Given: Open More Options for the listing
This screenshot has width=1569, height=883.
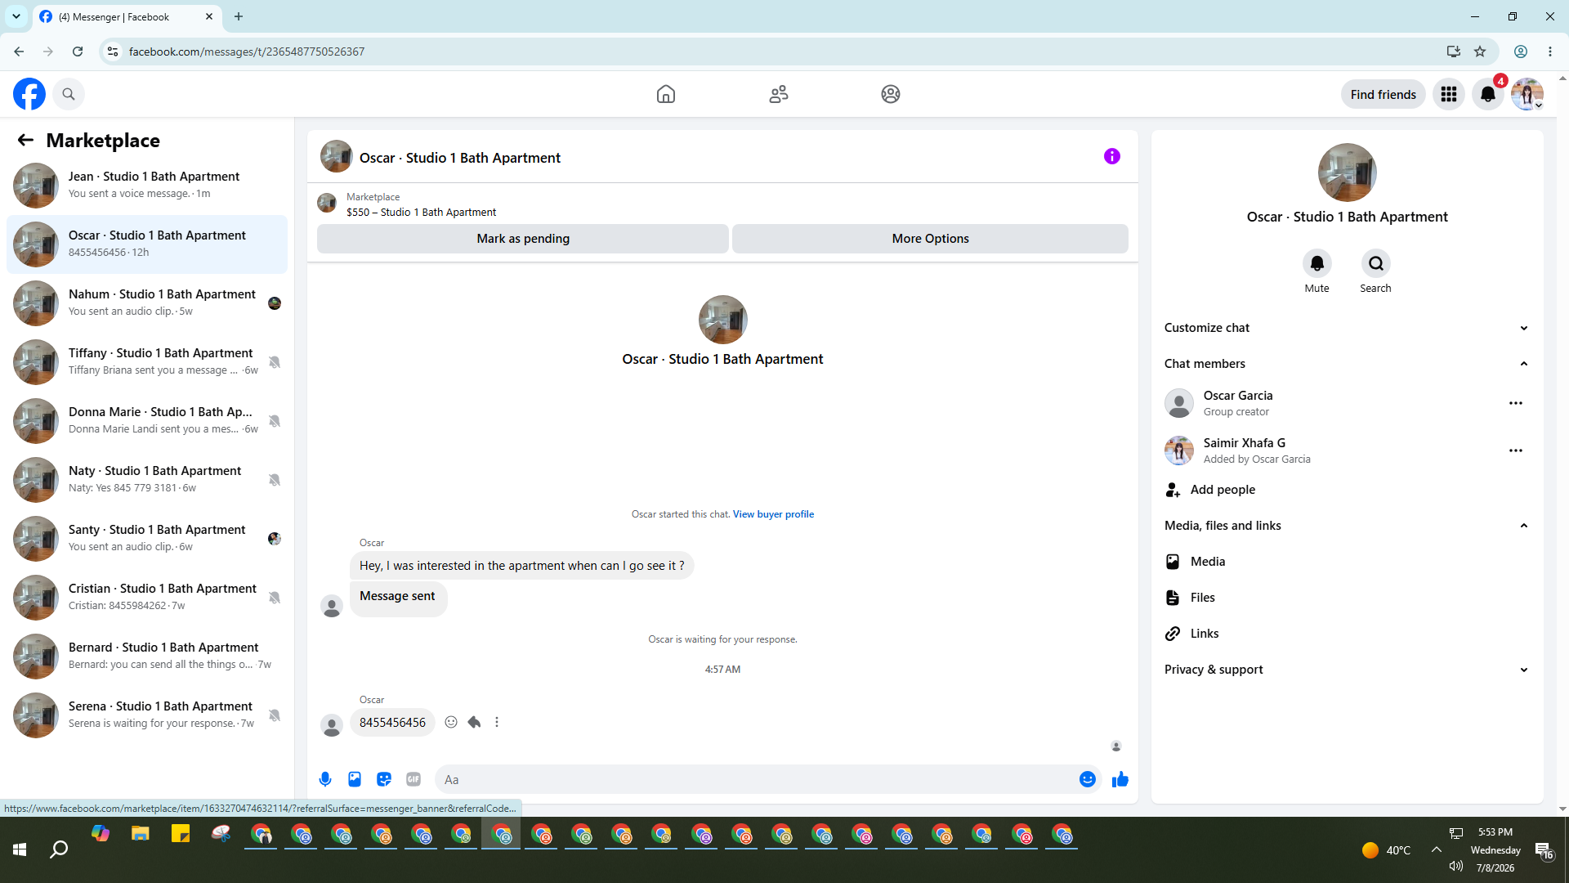Looking at the screenshot, I should pos(930,239).
